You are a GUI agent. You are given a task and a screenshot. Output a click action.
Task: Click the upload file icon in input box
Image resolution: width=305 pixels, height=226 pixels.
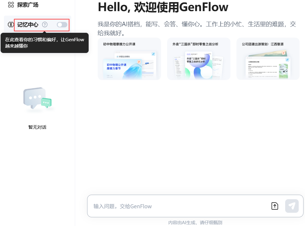point(275,206)
